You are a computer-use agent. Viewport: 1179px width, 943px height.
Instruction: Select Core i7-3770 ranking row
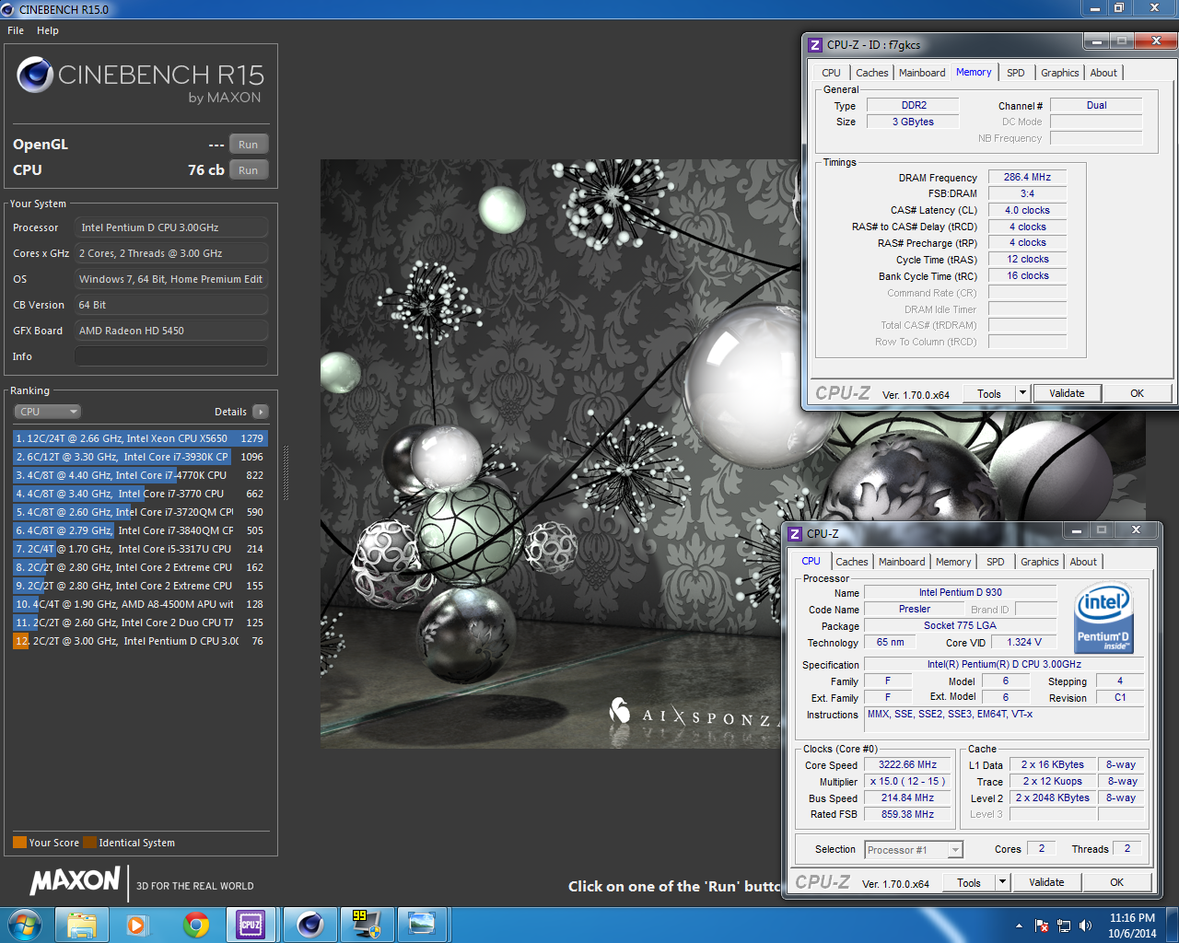coord(140,494)
